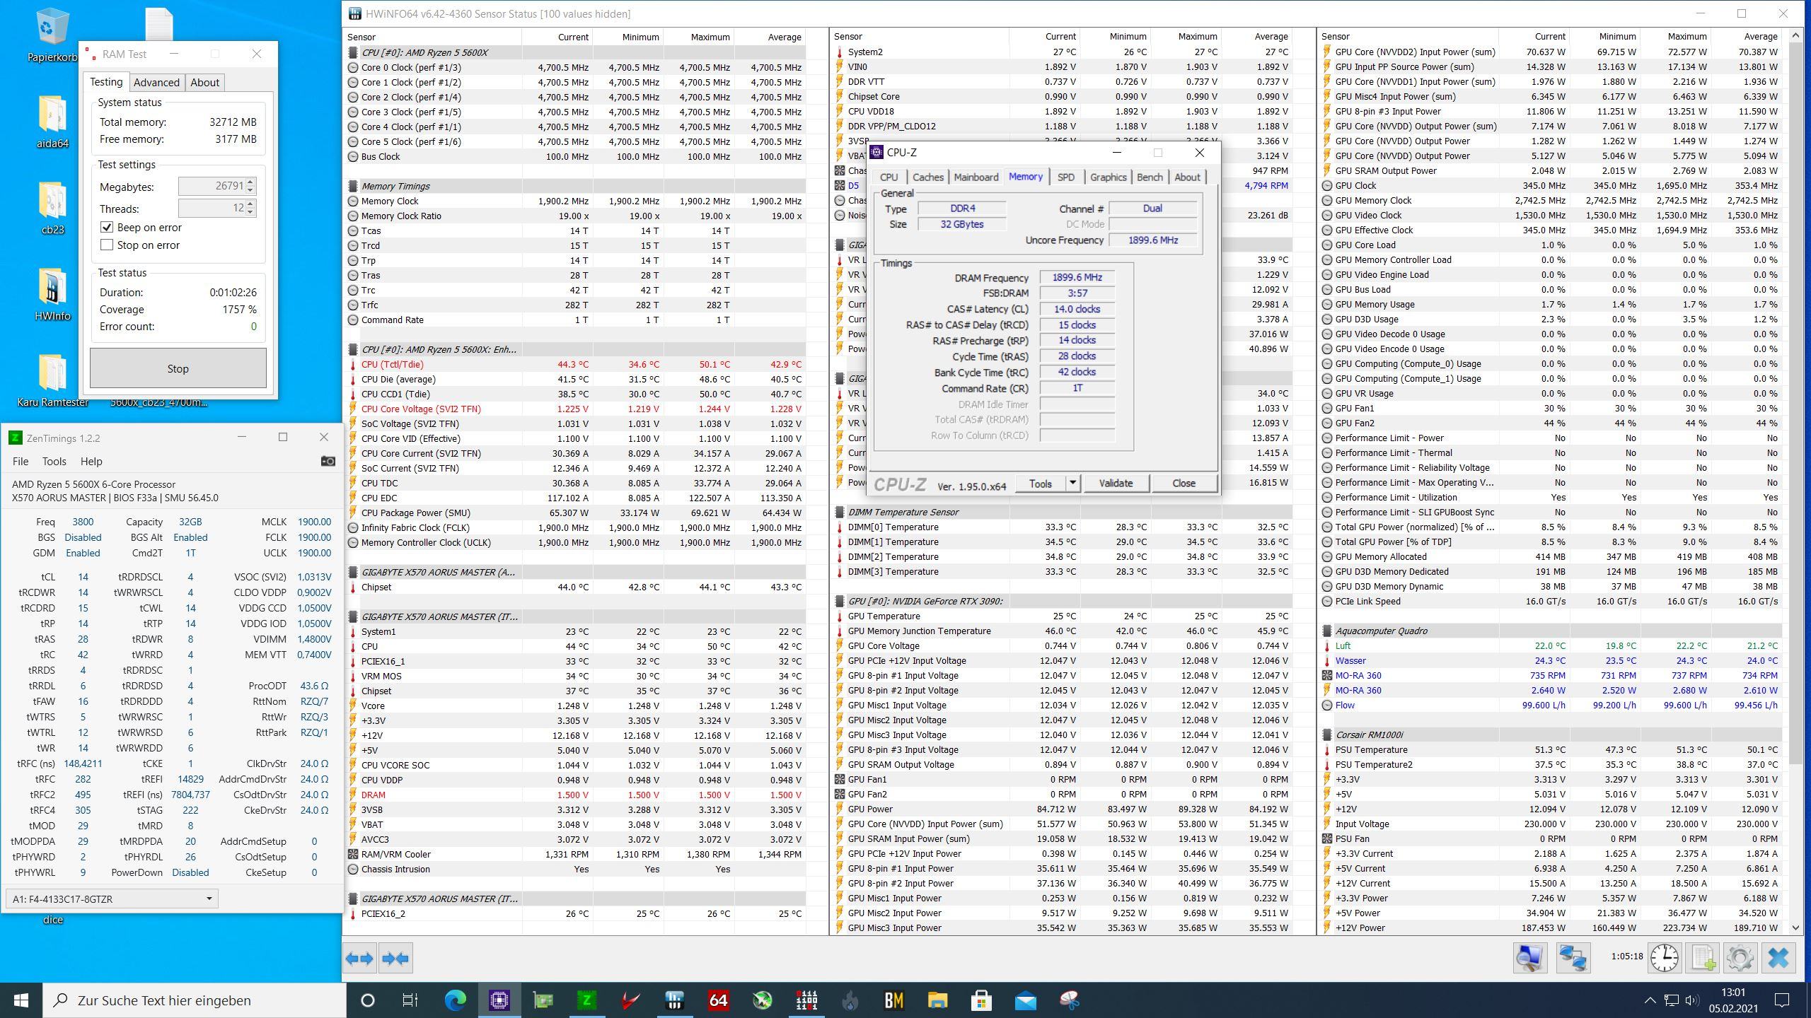Switch to the CPU-Z SPD tab
The width and height of the screenshot is (1811, 1018).
[x=1065, y=177]
